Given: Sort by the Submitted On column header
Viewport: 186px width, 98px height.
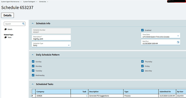Looking at the screenshot, I should point(167,92).
